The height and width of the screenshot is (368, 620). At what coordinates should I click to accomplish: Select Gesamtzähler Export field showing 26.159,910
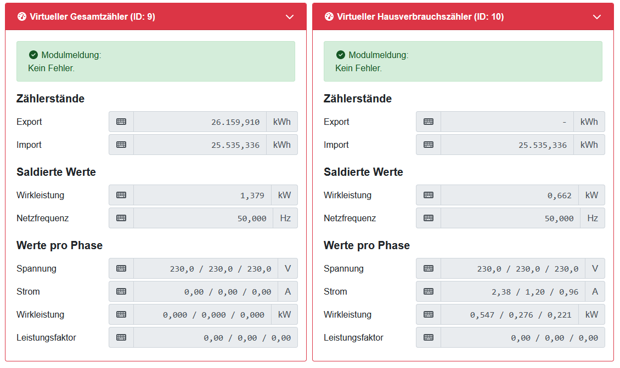200,122
